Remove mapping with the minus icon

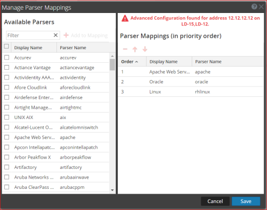point(125,49)
